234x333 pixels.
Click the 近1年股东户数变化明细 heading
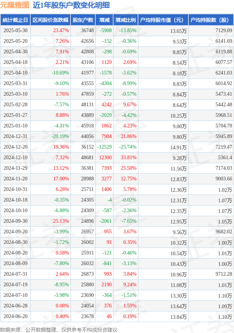[71, 5]
